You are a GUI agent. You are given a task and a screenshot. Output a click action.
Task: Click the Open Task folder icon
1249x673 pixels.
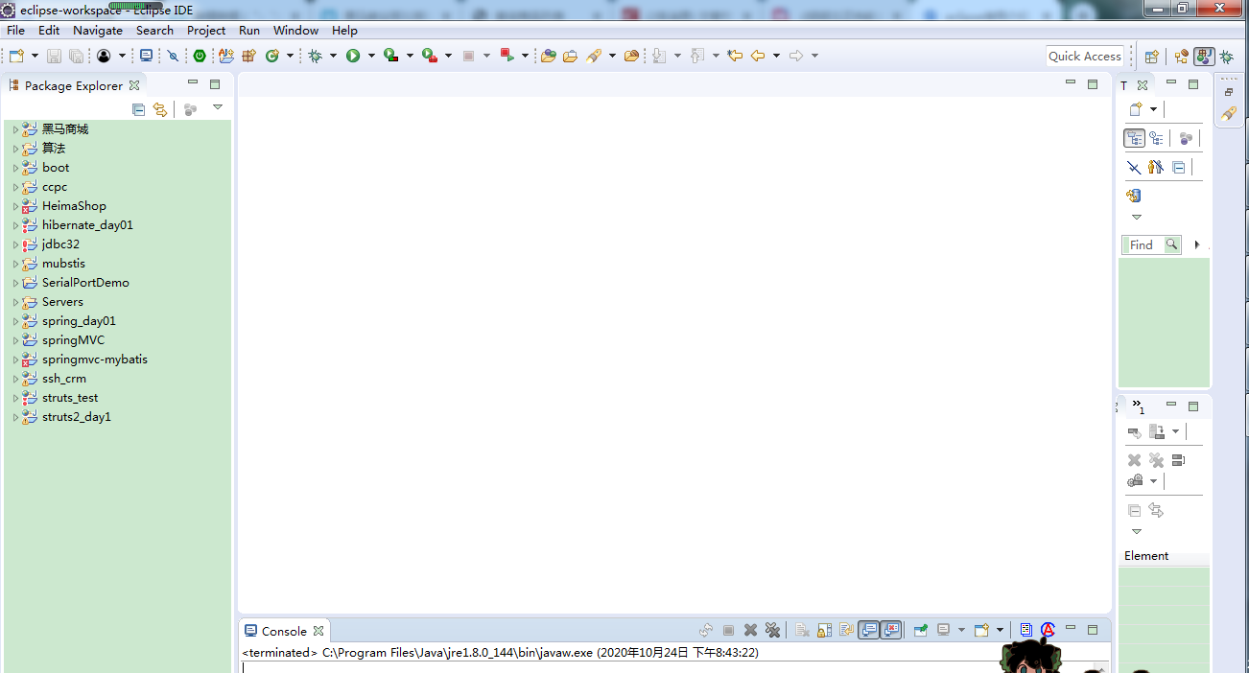click(570, 56)
